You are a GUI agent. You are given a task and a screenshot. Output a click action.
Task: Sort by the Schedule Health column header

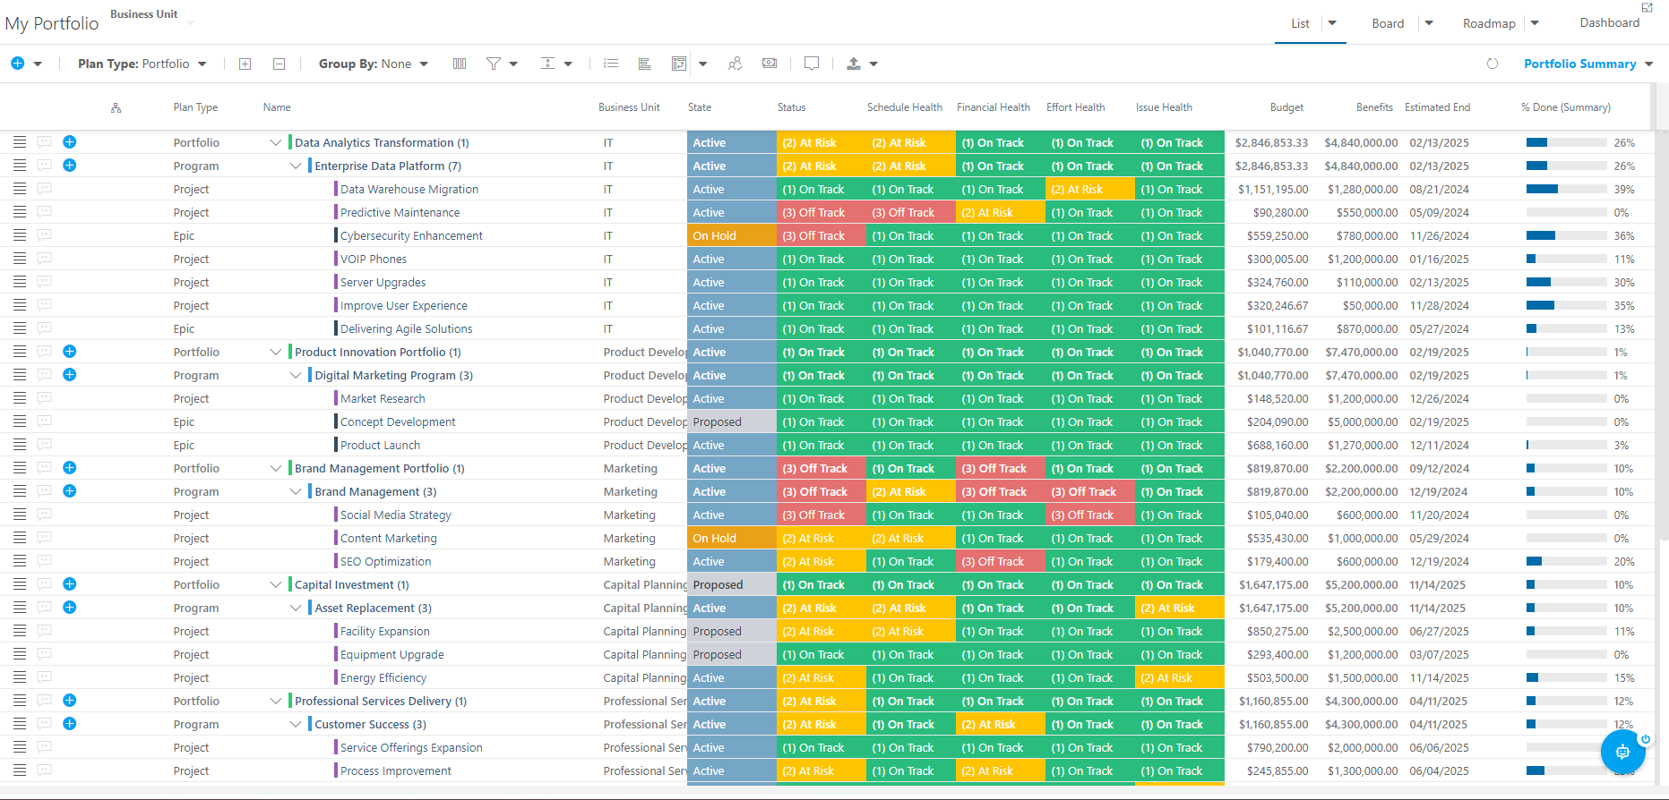click(904, 107)
